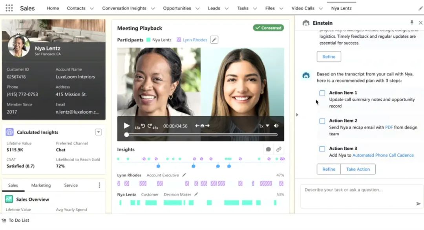Go to Home tab

53,8
